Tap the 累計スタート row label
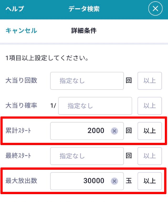The width and height of the screenshot is (168, 202). pyautogui.click(x=18, y=131)
